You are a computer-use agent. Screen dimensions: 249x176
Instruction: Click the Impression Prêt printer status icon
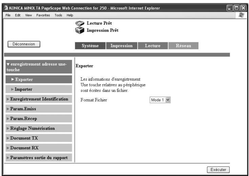coord(80,30)
